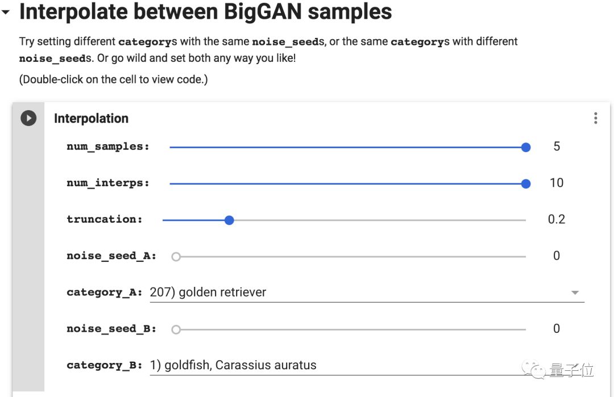The width and height of the screenshot is (614, 397).
Task: Click the Interpolation cell title
Action: tap(91, 118)
